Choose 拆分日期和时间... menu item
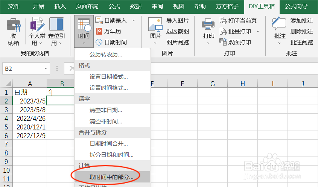The image size is (318, 187). pyautogui.click(x=113, y=155)
